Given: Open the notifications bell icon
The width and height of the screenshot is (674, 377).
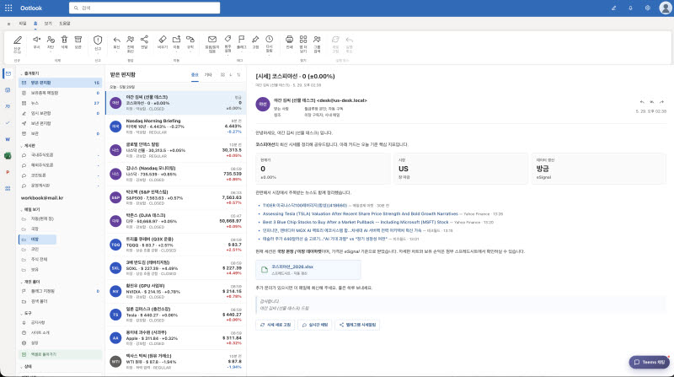Looking at the screenshot, I should 630,8.
